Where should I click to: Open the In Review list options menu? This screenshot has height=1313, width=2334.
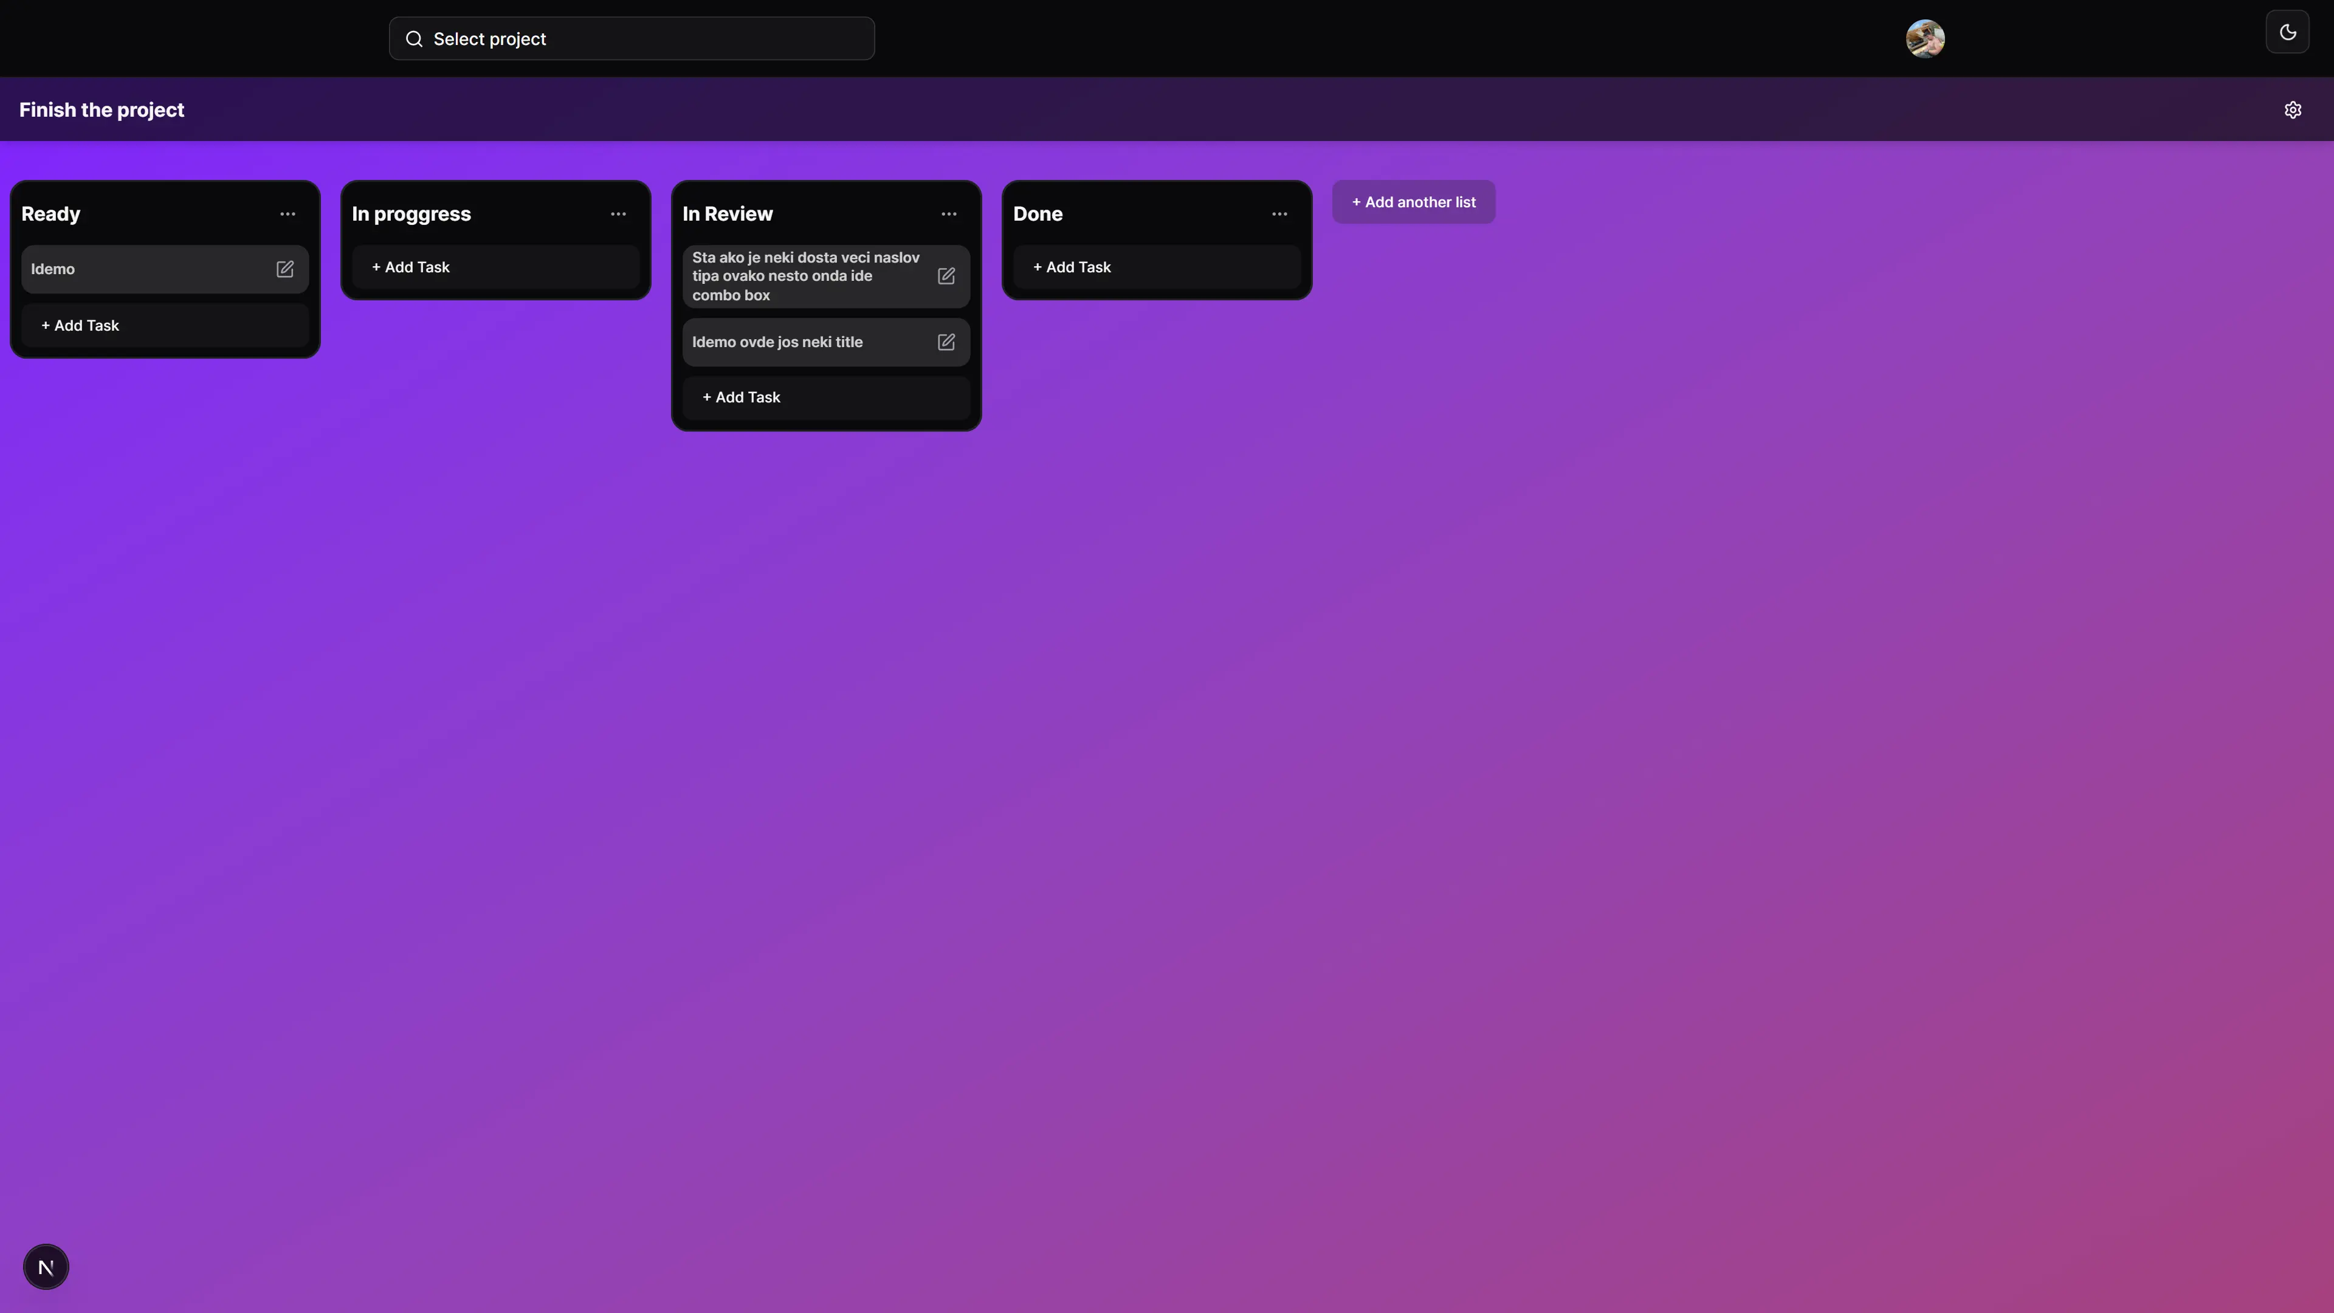click(x=949, y=214)
